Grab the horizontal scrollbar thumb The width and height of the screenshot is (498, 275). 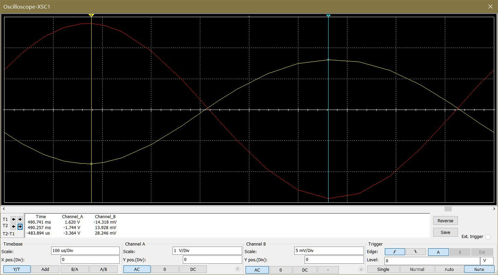tap(448, 209)
